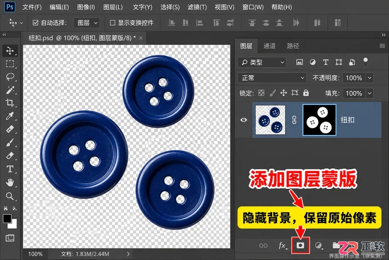
Task: Open the 不透明度 slider arrow
Action: tap(369, 78)
